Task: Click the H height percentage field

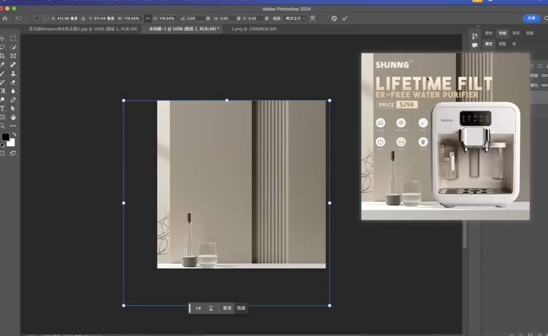Action: [167, 18]
